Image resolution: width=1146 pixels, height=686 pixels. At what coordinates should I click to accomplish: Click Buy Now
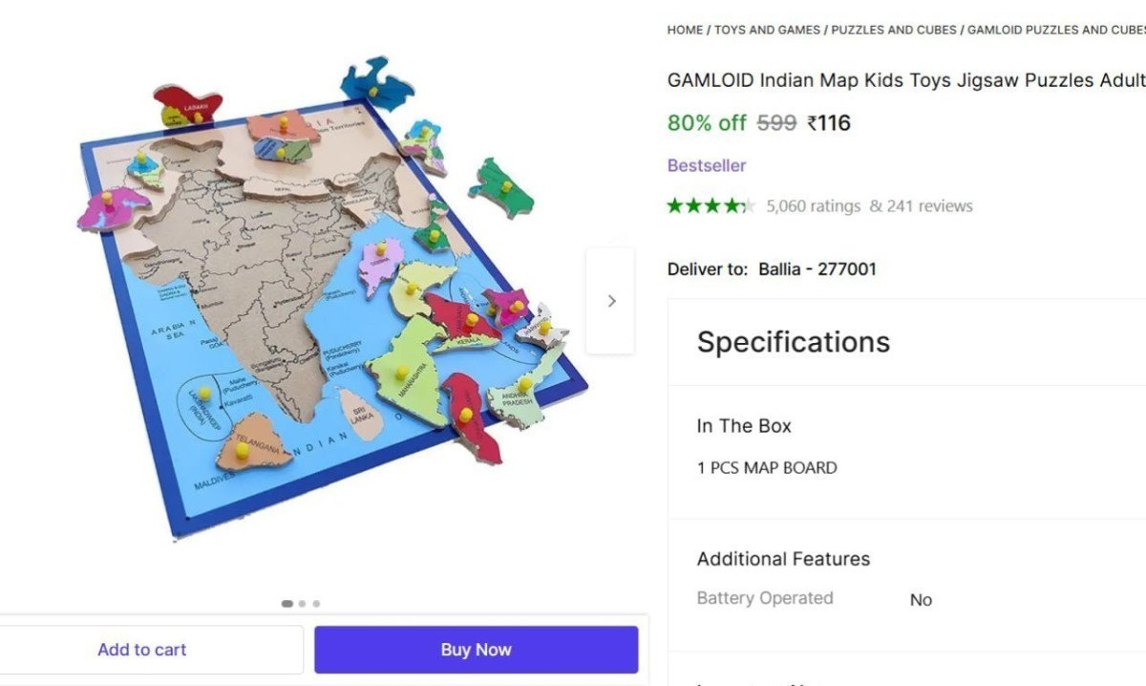pyautogui.click(x=476, y=649)
